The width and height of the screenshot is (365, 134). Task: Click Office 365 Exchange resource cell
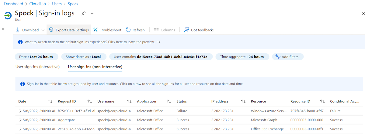coord(269,129)
